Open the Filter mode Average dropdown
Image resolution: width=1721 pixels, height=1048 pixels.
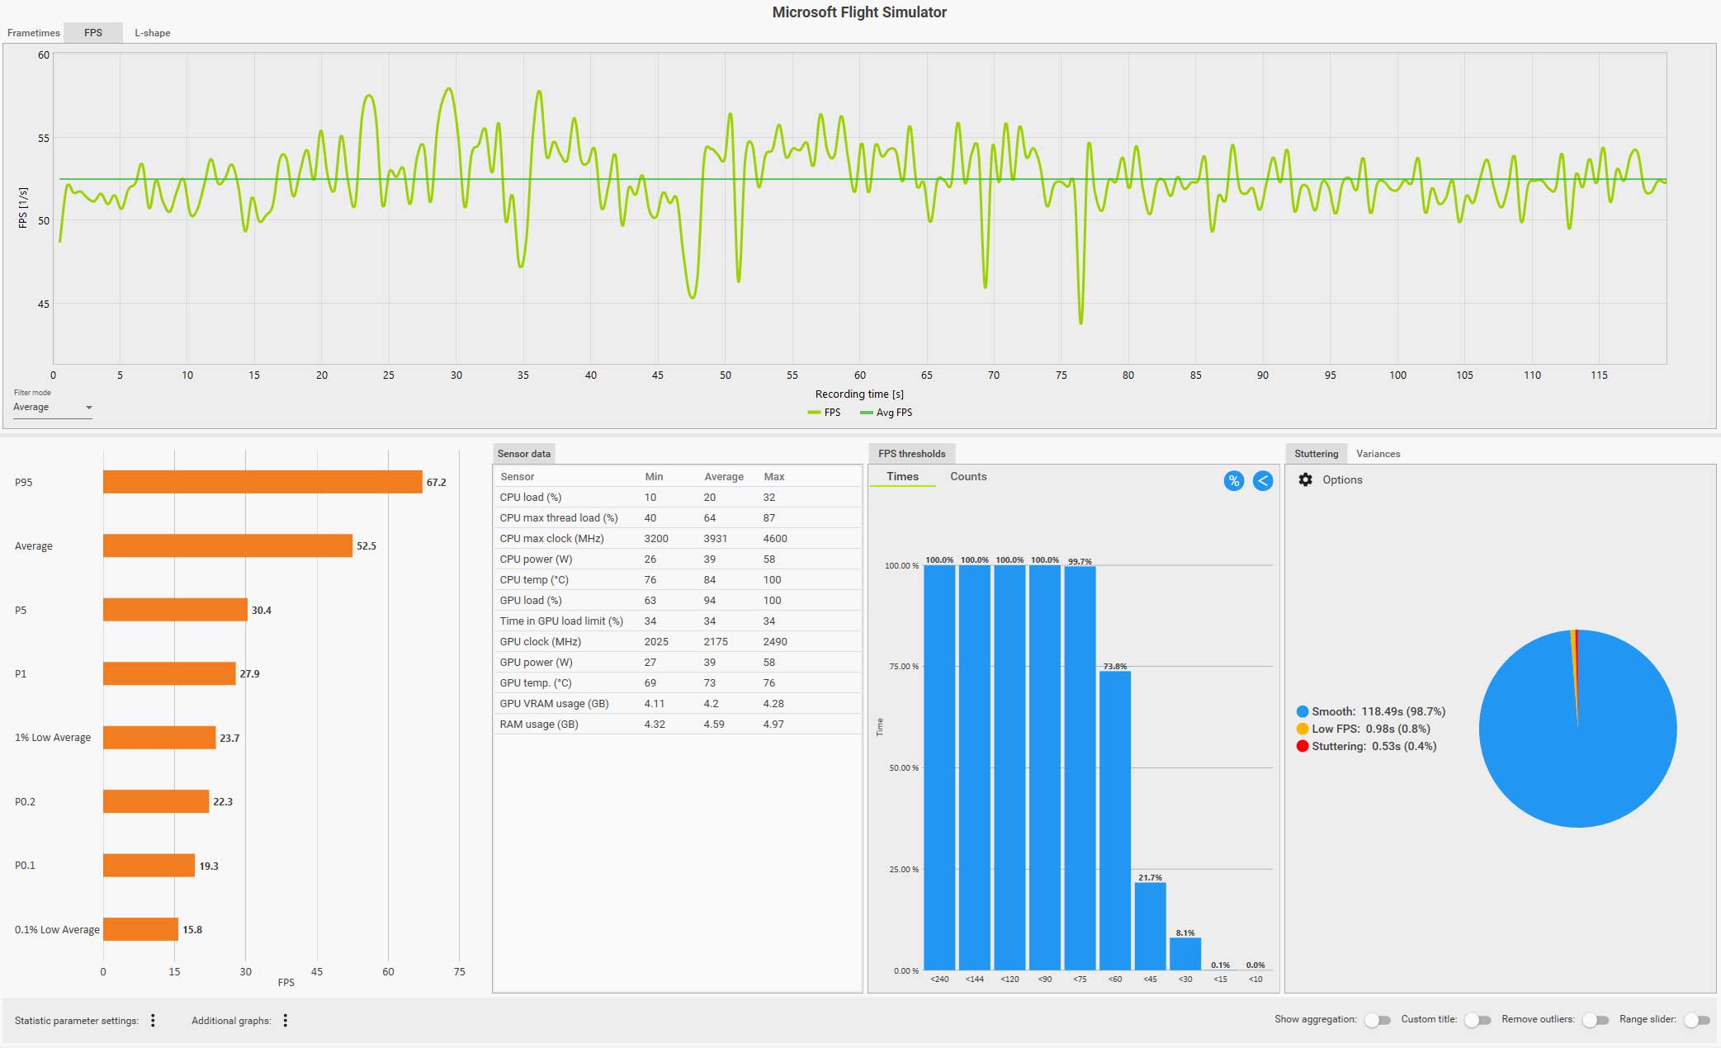(x=53, y=407)
